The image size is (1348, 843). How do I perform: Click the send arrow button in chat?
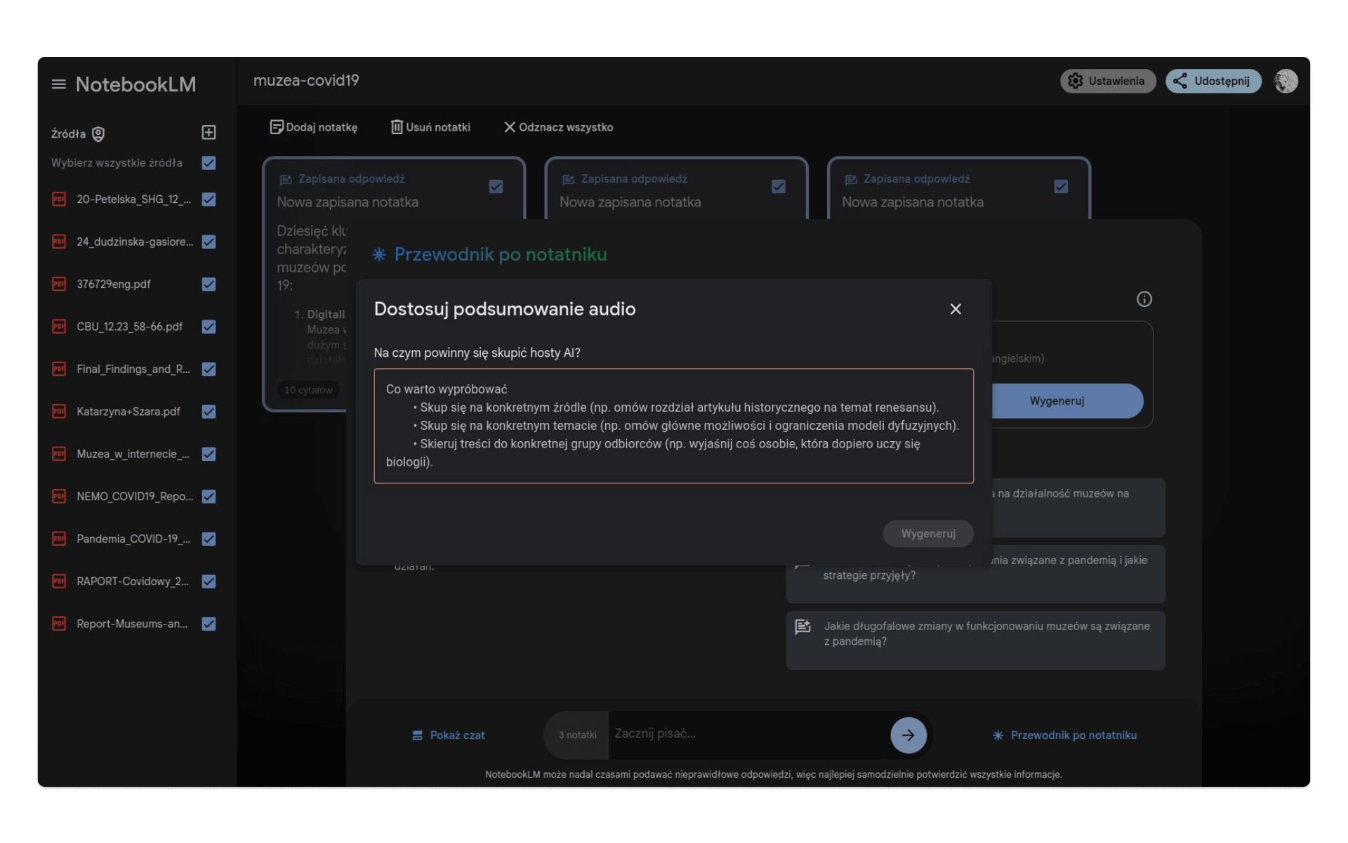908,735
